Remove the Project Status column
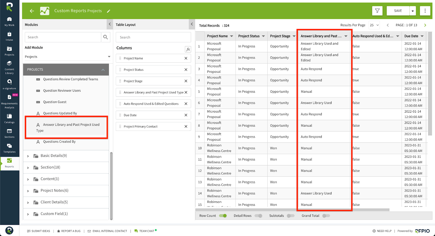 (186, 70)
